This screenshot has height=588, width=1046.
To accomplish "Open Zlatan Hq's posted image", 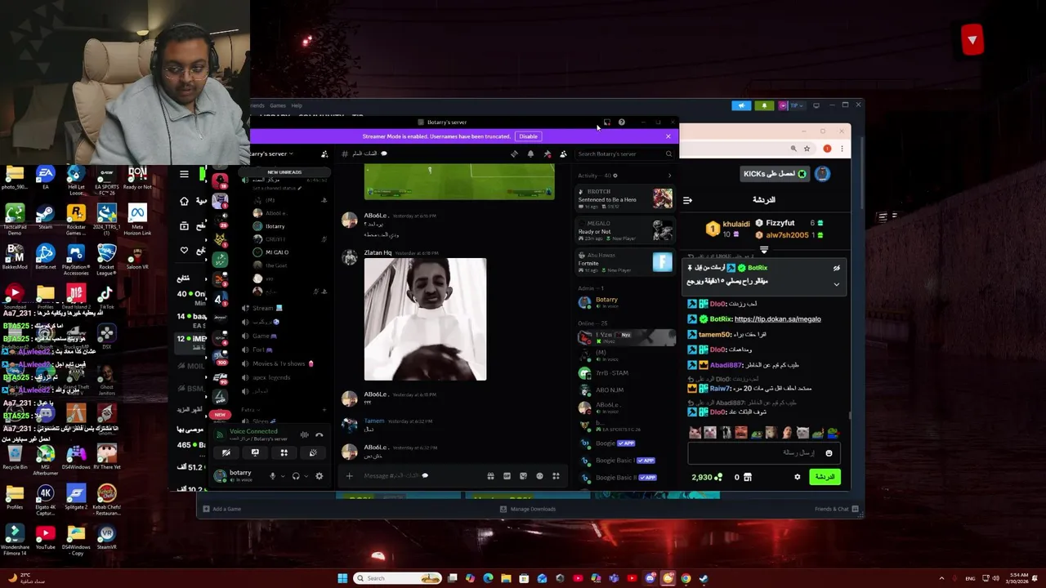I will [x=425, y=319].
